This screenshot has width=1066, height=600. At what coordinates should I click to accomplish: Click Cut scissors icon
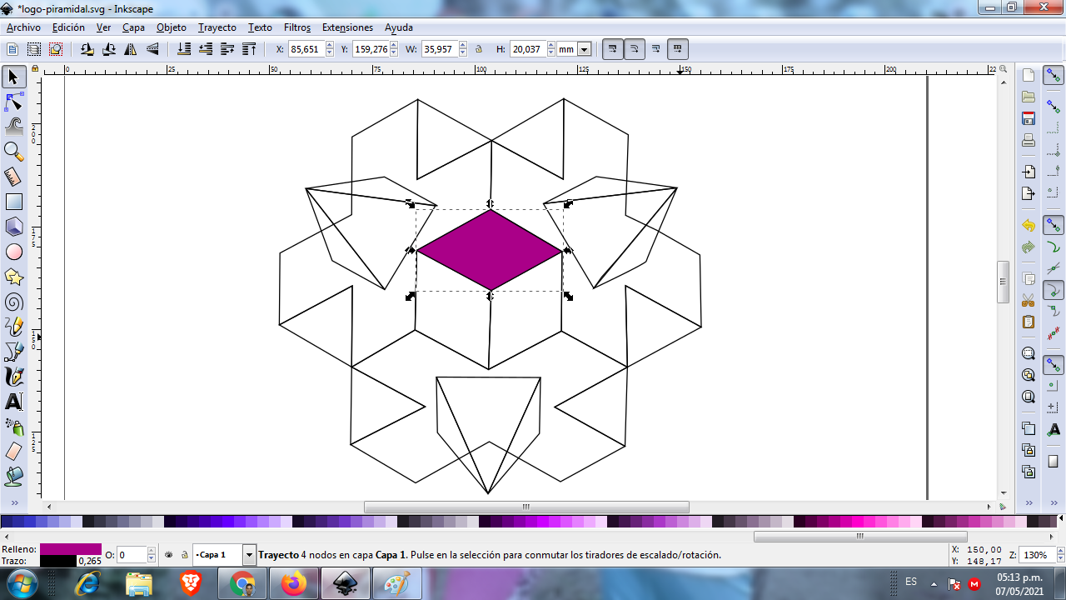click(x=1029, y=300)
